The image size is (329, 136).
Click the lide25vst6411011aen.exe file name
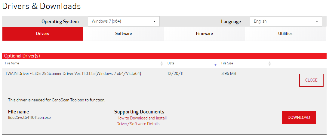tap(29, 118)
